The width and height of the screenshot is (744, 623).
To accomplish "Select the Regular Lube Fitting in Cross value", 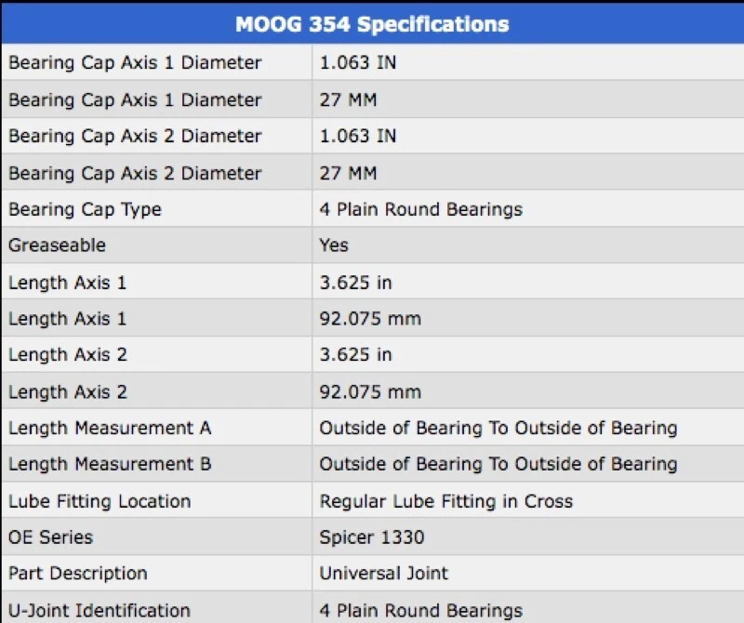I will (x=446, y=501).
